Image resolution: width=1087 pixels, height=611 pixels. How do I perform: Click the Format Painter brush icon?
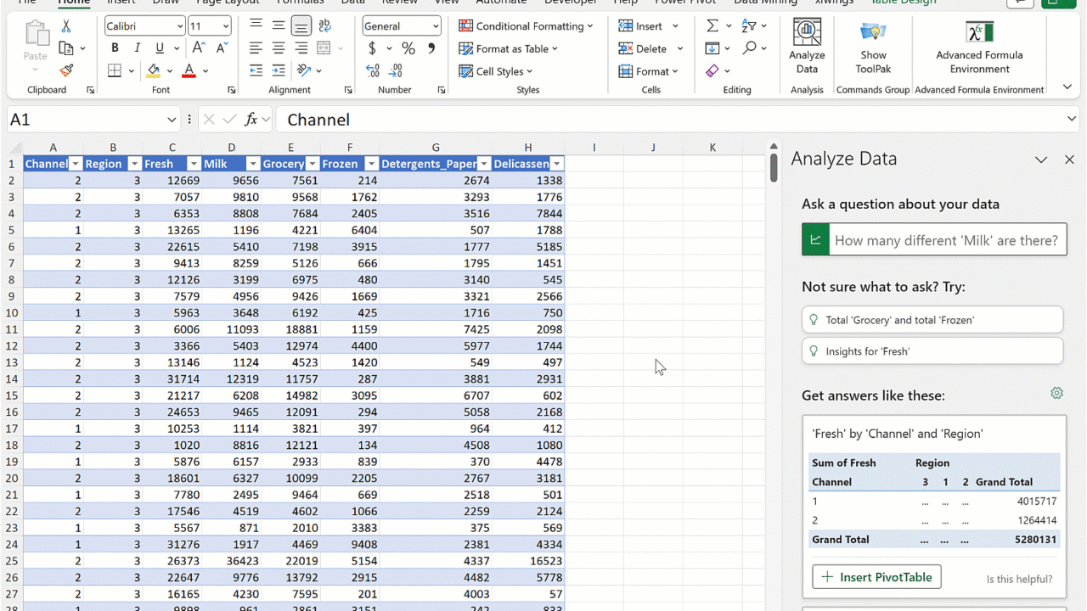pos(66,71)
